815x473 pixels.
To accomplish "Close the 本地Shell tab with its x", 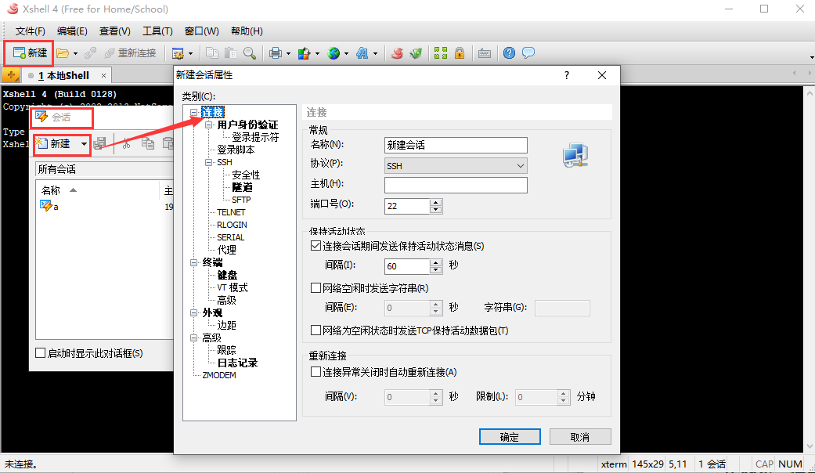I will point(103,76).
